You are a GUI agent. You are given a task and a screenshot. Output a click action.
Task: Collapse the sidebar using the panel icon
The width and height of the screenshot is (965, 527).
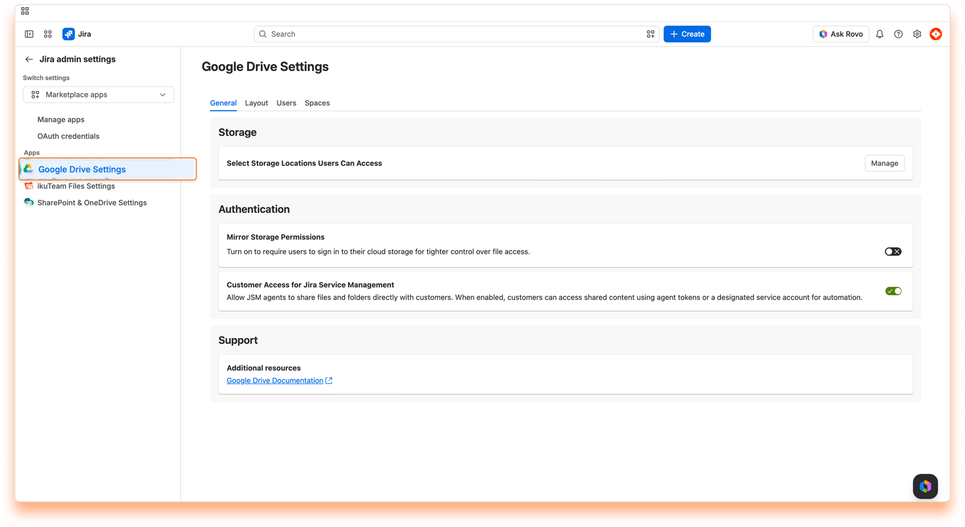29,34
